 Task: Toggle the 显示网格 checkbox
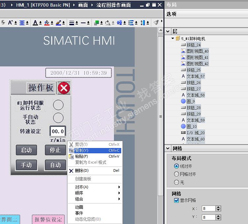pyautogui.click(x=176, y=200)
